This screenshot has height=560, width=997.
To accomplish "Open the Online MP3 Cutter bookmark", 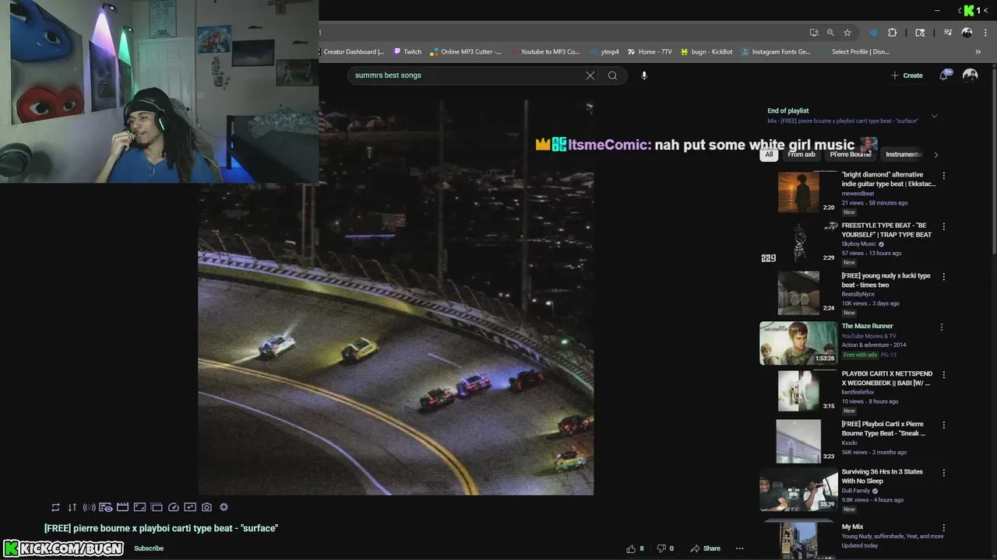I will [x=467, y=52].
